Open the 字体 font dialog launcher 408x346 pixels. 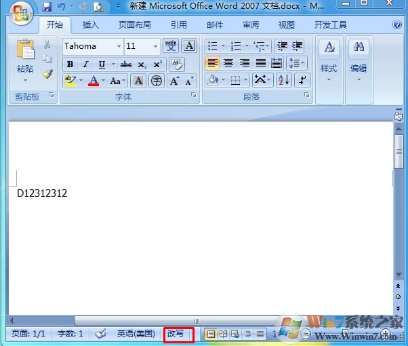[193, 95]
